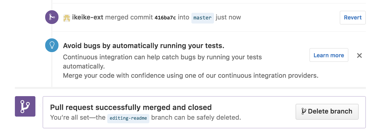
Task: Click the purple merged pull request square icon
Action: [25, 106]
